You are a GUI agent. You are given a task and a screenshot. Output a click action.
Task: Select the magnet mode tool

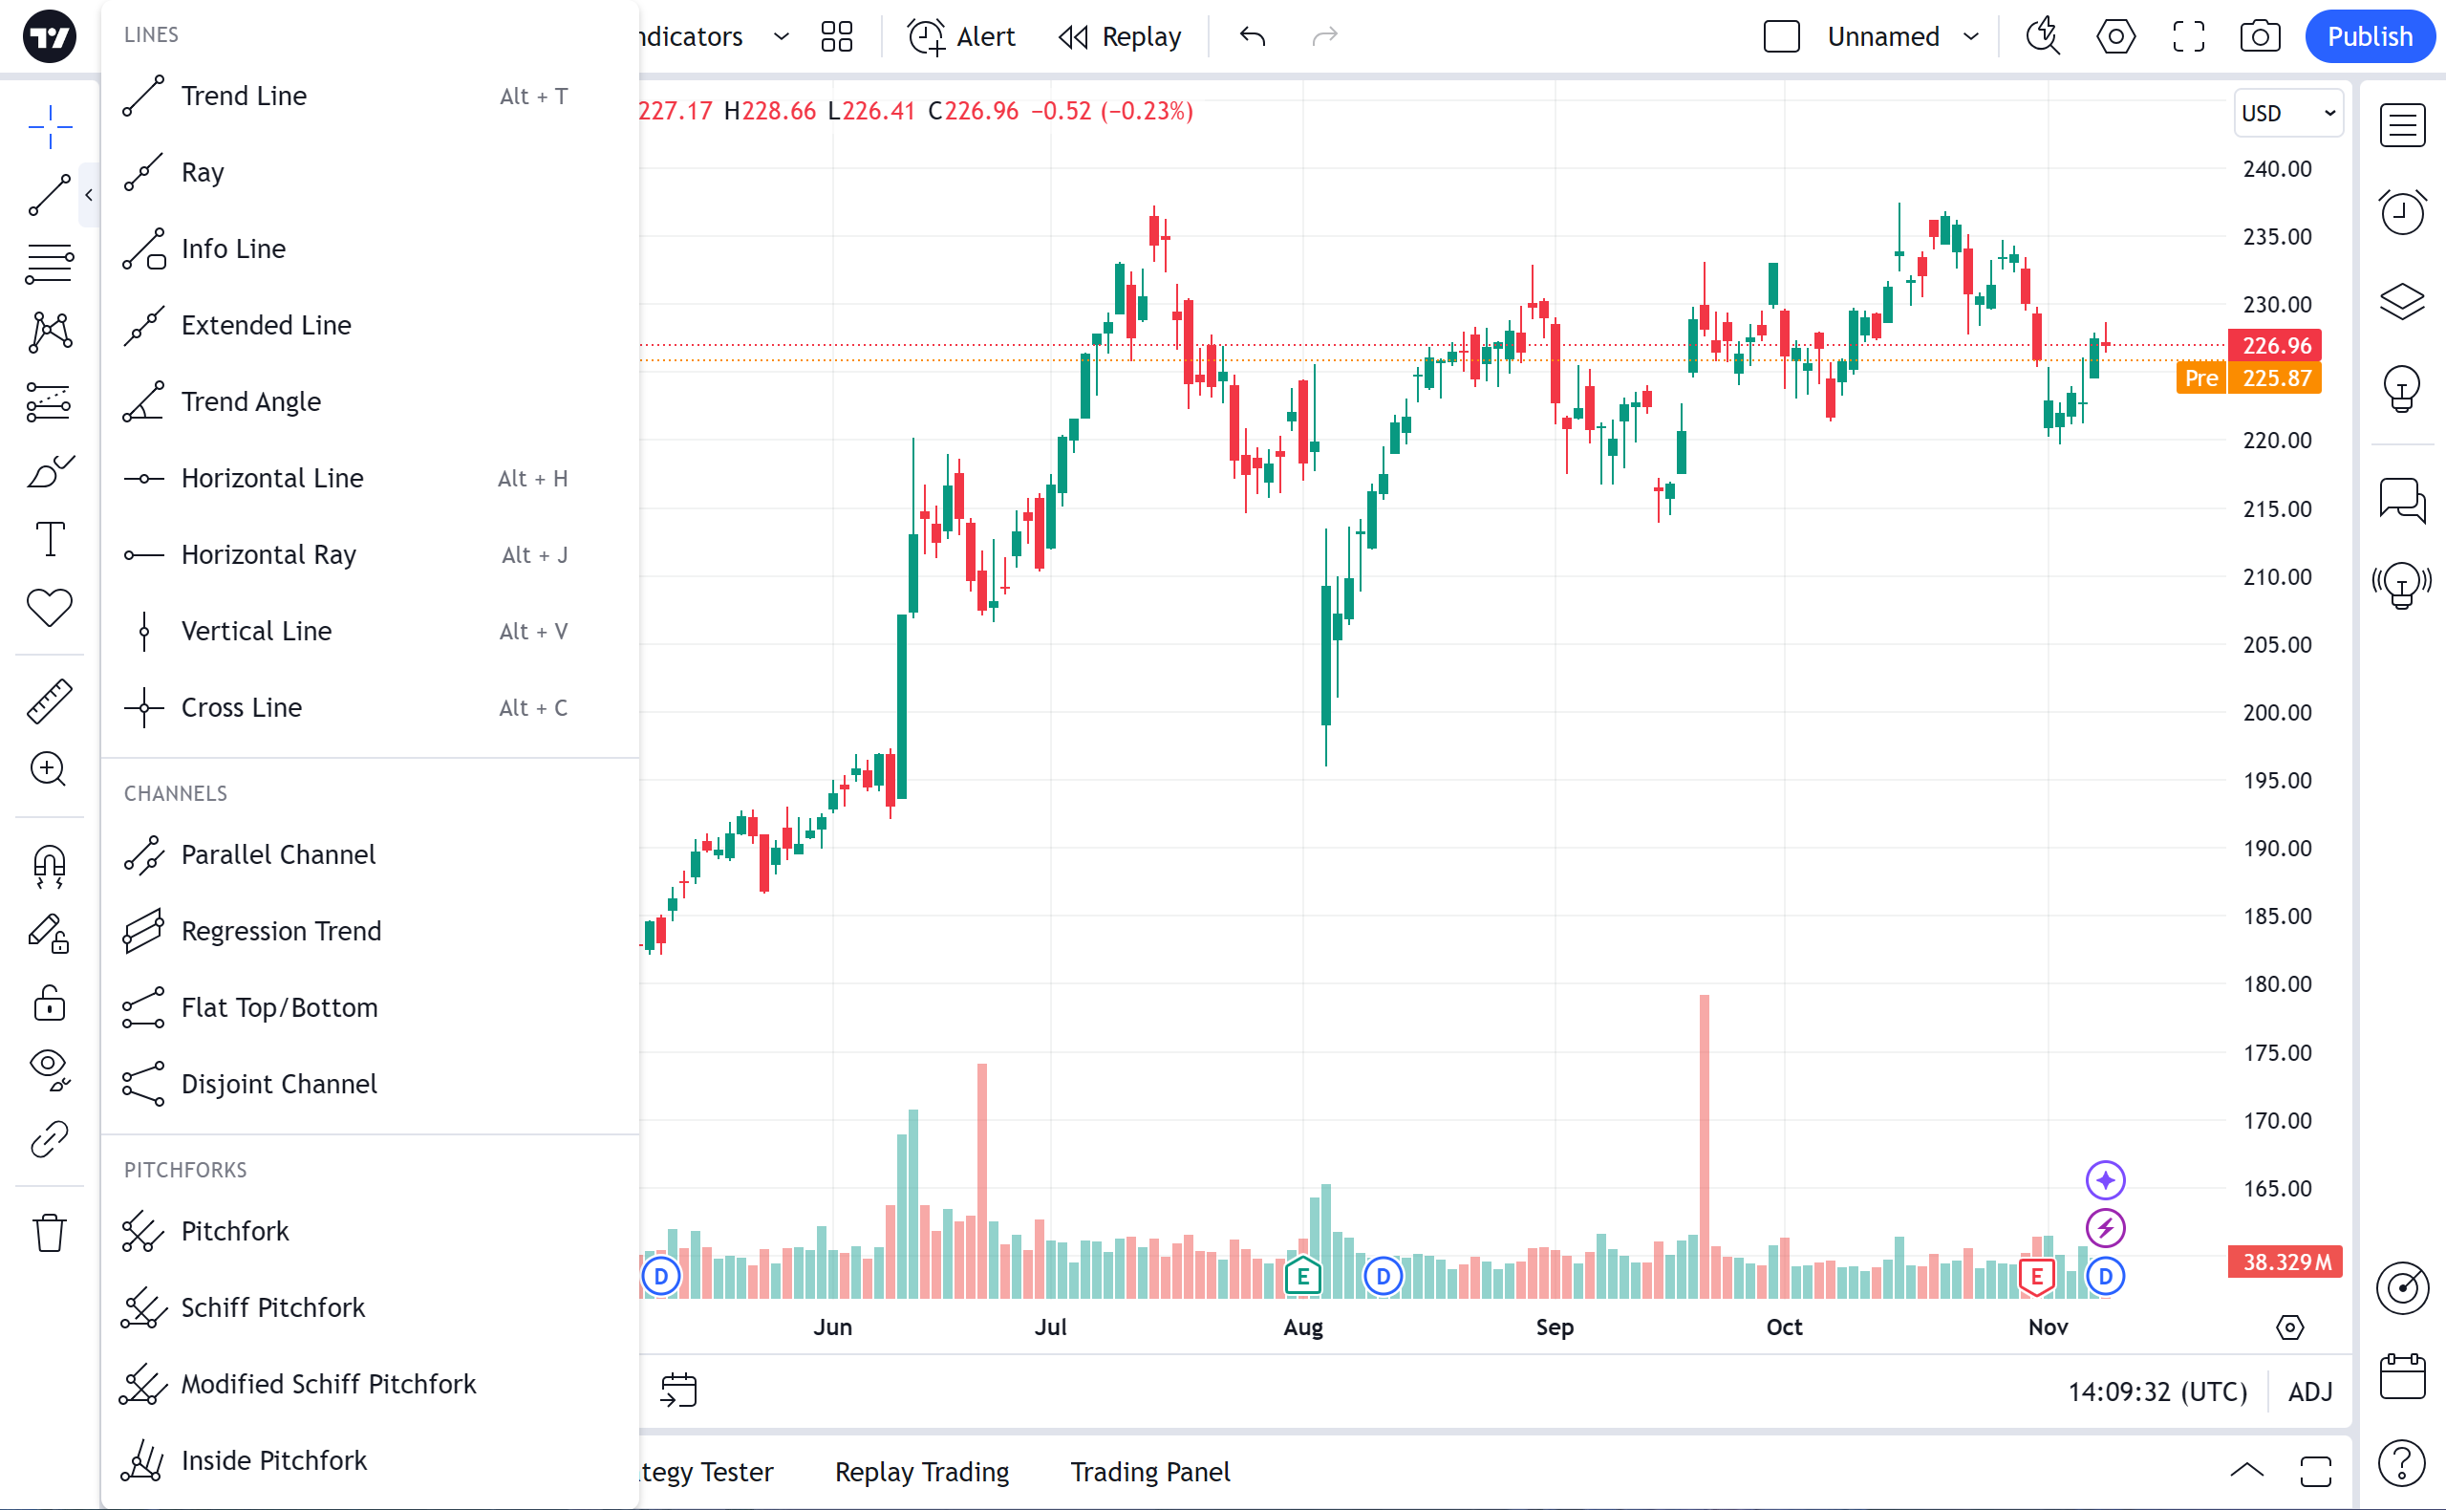[x=49, y=865]
